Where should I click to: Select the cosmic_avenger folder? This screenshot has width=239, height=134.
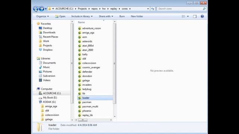click(x=91, y=67)
